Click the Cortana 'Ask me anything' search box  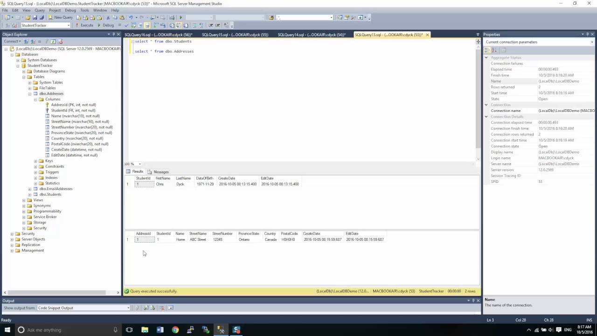[68, 330]
